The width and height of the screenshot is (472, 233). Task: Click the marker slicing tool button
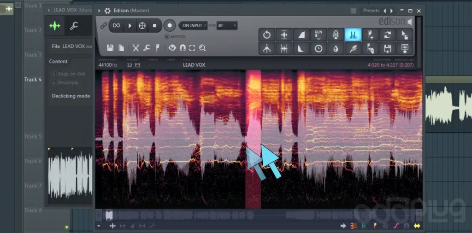371,48
